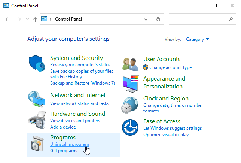Image resolution: width=241 pixels, height=163 pixels.
Task: Click the User Accounts people icon
Action: 130,64
